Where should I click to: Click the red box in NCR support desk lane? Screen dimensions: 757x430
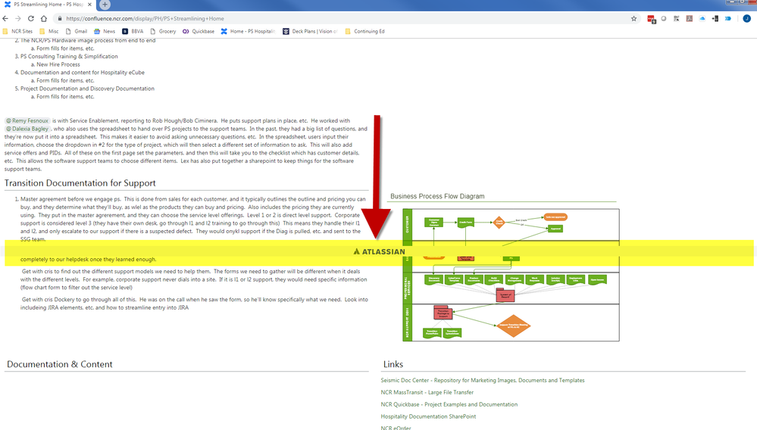(443, 313)
